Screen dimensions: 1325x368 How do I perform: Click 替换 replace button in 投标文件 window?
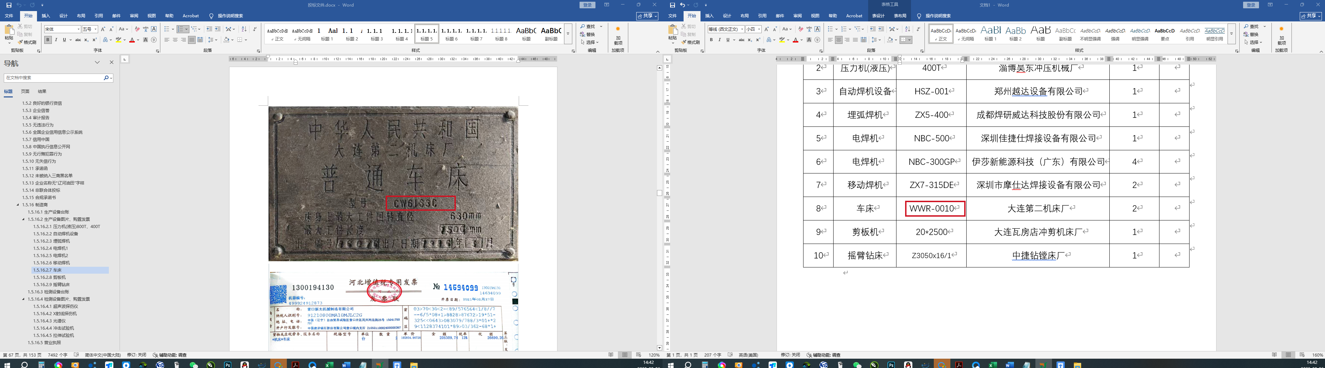coord(588,35)
